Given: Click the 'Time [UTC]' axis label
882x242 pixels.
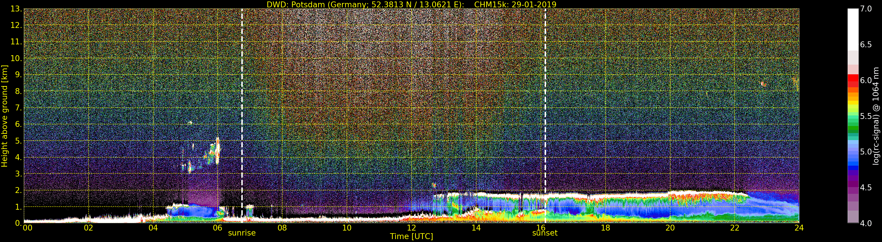Looking at the screenshot, I should click(411, 236).
